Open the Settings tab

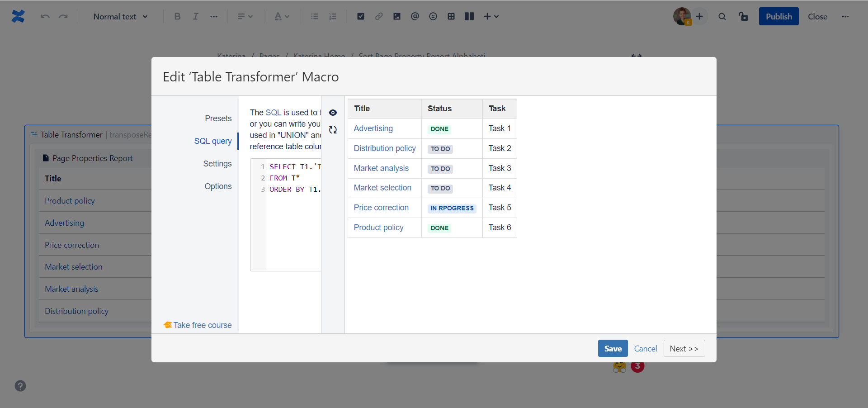[217, 164]
